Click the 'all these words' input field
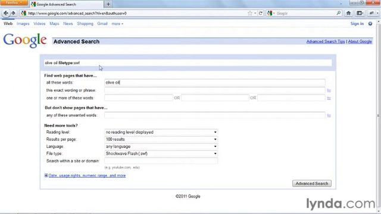381x214 pixels. pyautogui.click(x=215, y=83)
